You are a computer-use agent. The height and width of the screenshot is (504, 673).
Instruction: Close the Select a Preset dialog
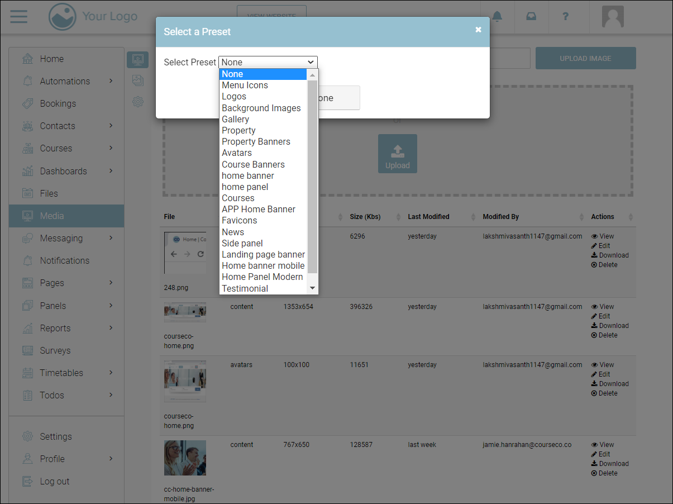coord(478,30)
